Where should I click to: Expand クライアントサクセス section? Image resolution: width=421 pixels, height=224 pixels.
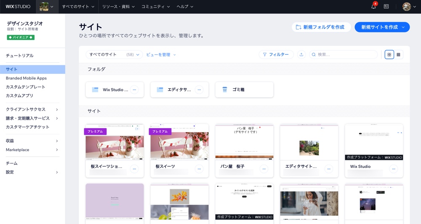click(x=32, y=109)
